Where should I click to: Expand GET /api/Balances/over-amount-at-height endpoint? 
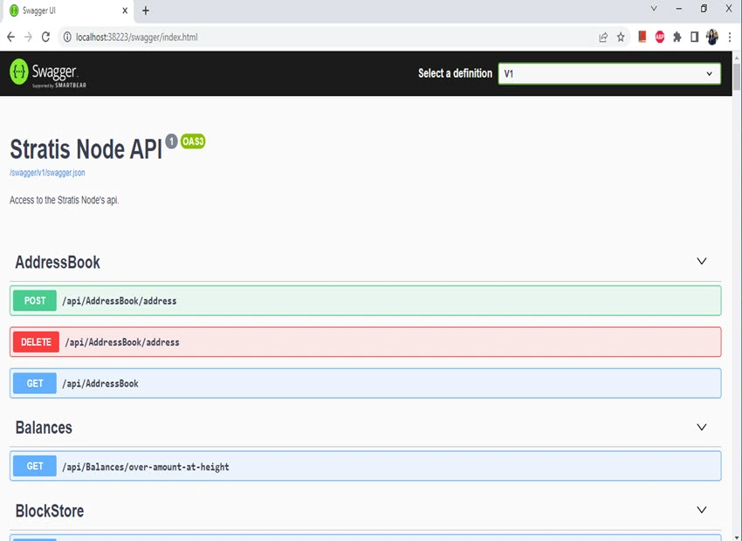365,466
